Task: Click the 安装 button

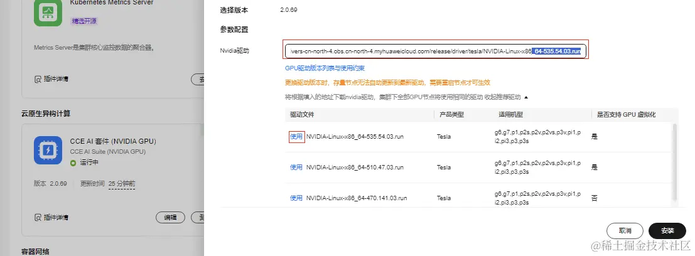Action: pos(667,231)
